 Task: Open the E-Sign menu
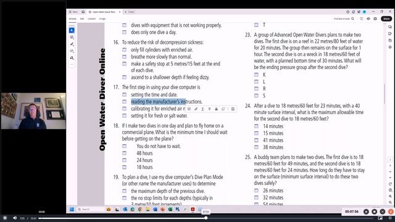click(x=102, y=19)
